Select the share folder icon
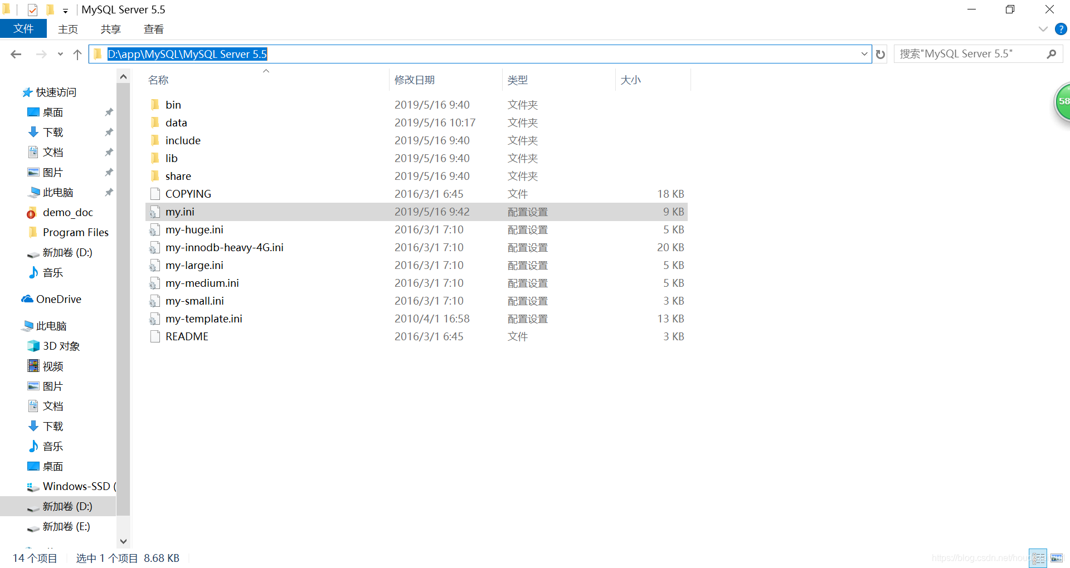This screenshot has width=1070, height=568. [x=155, y=176]
